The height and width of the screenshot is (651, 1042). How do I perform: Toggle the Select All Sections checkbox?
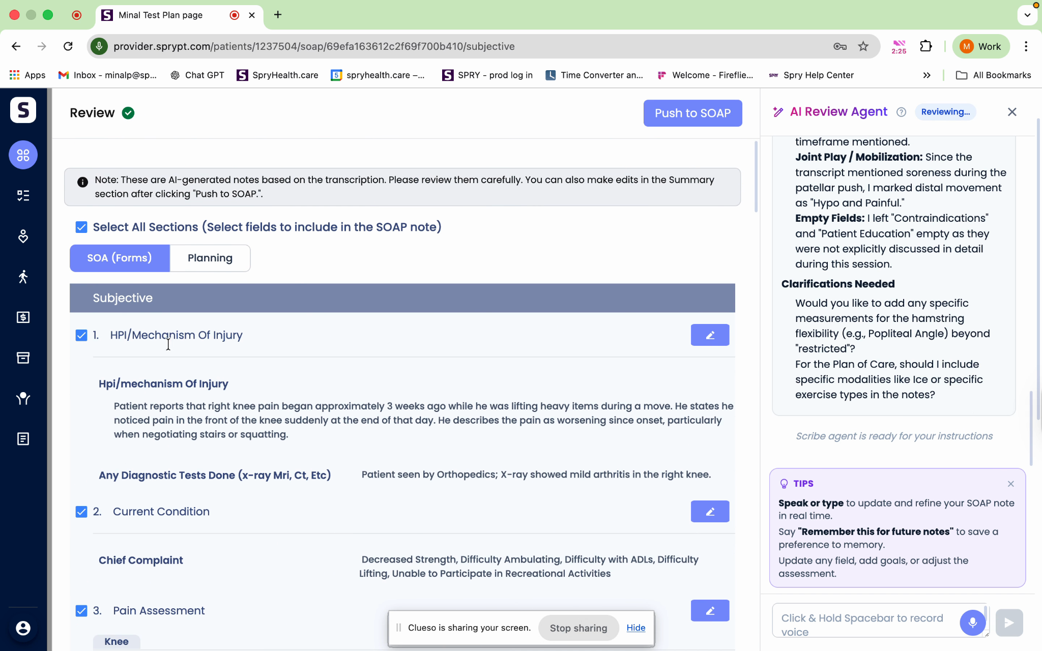tap(81, 227)
